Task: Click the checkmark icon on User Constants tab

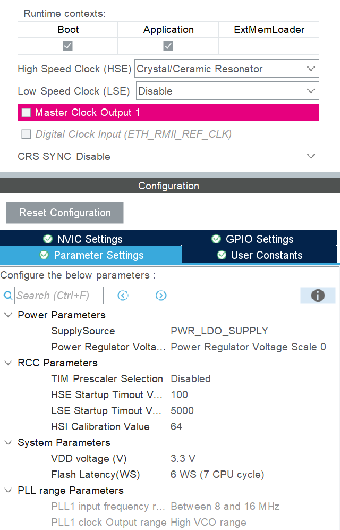Action: coord(222,255)
